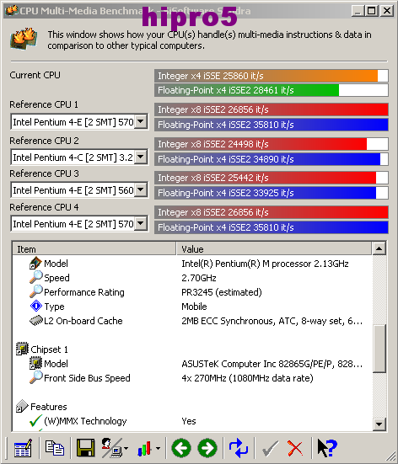Select the Chipset 1 row label
Image resolution: width=398 pixels, height=464 pixels.
tap(49, 349)
